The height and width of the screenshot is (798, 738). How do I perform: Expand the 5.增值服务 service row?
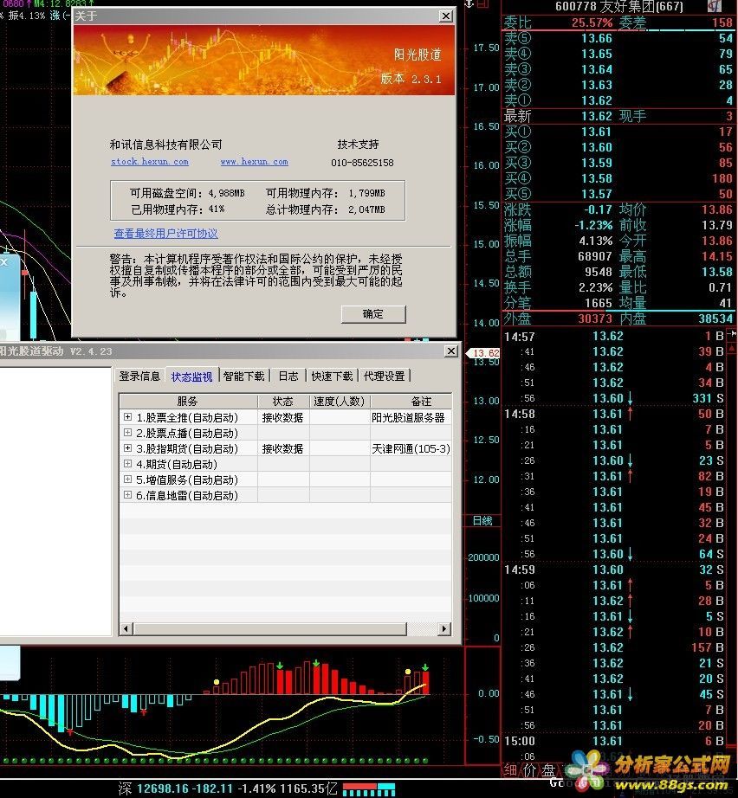click(127, 479)
